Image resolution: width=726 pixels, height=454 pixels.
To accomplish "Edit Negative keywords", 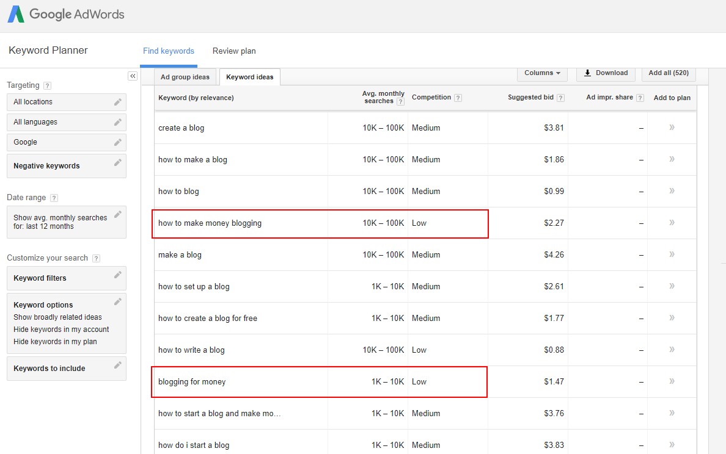I will click(x=117, y=162).
